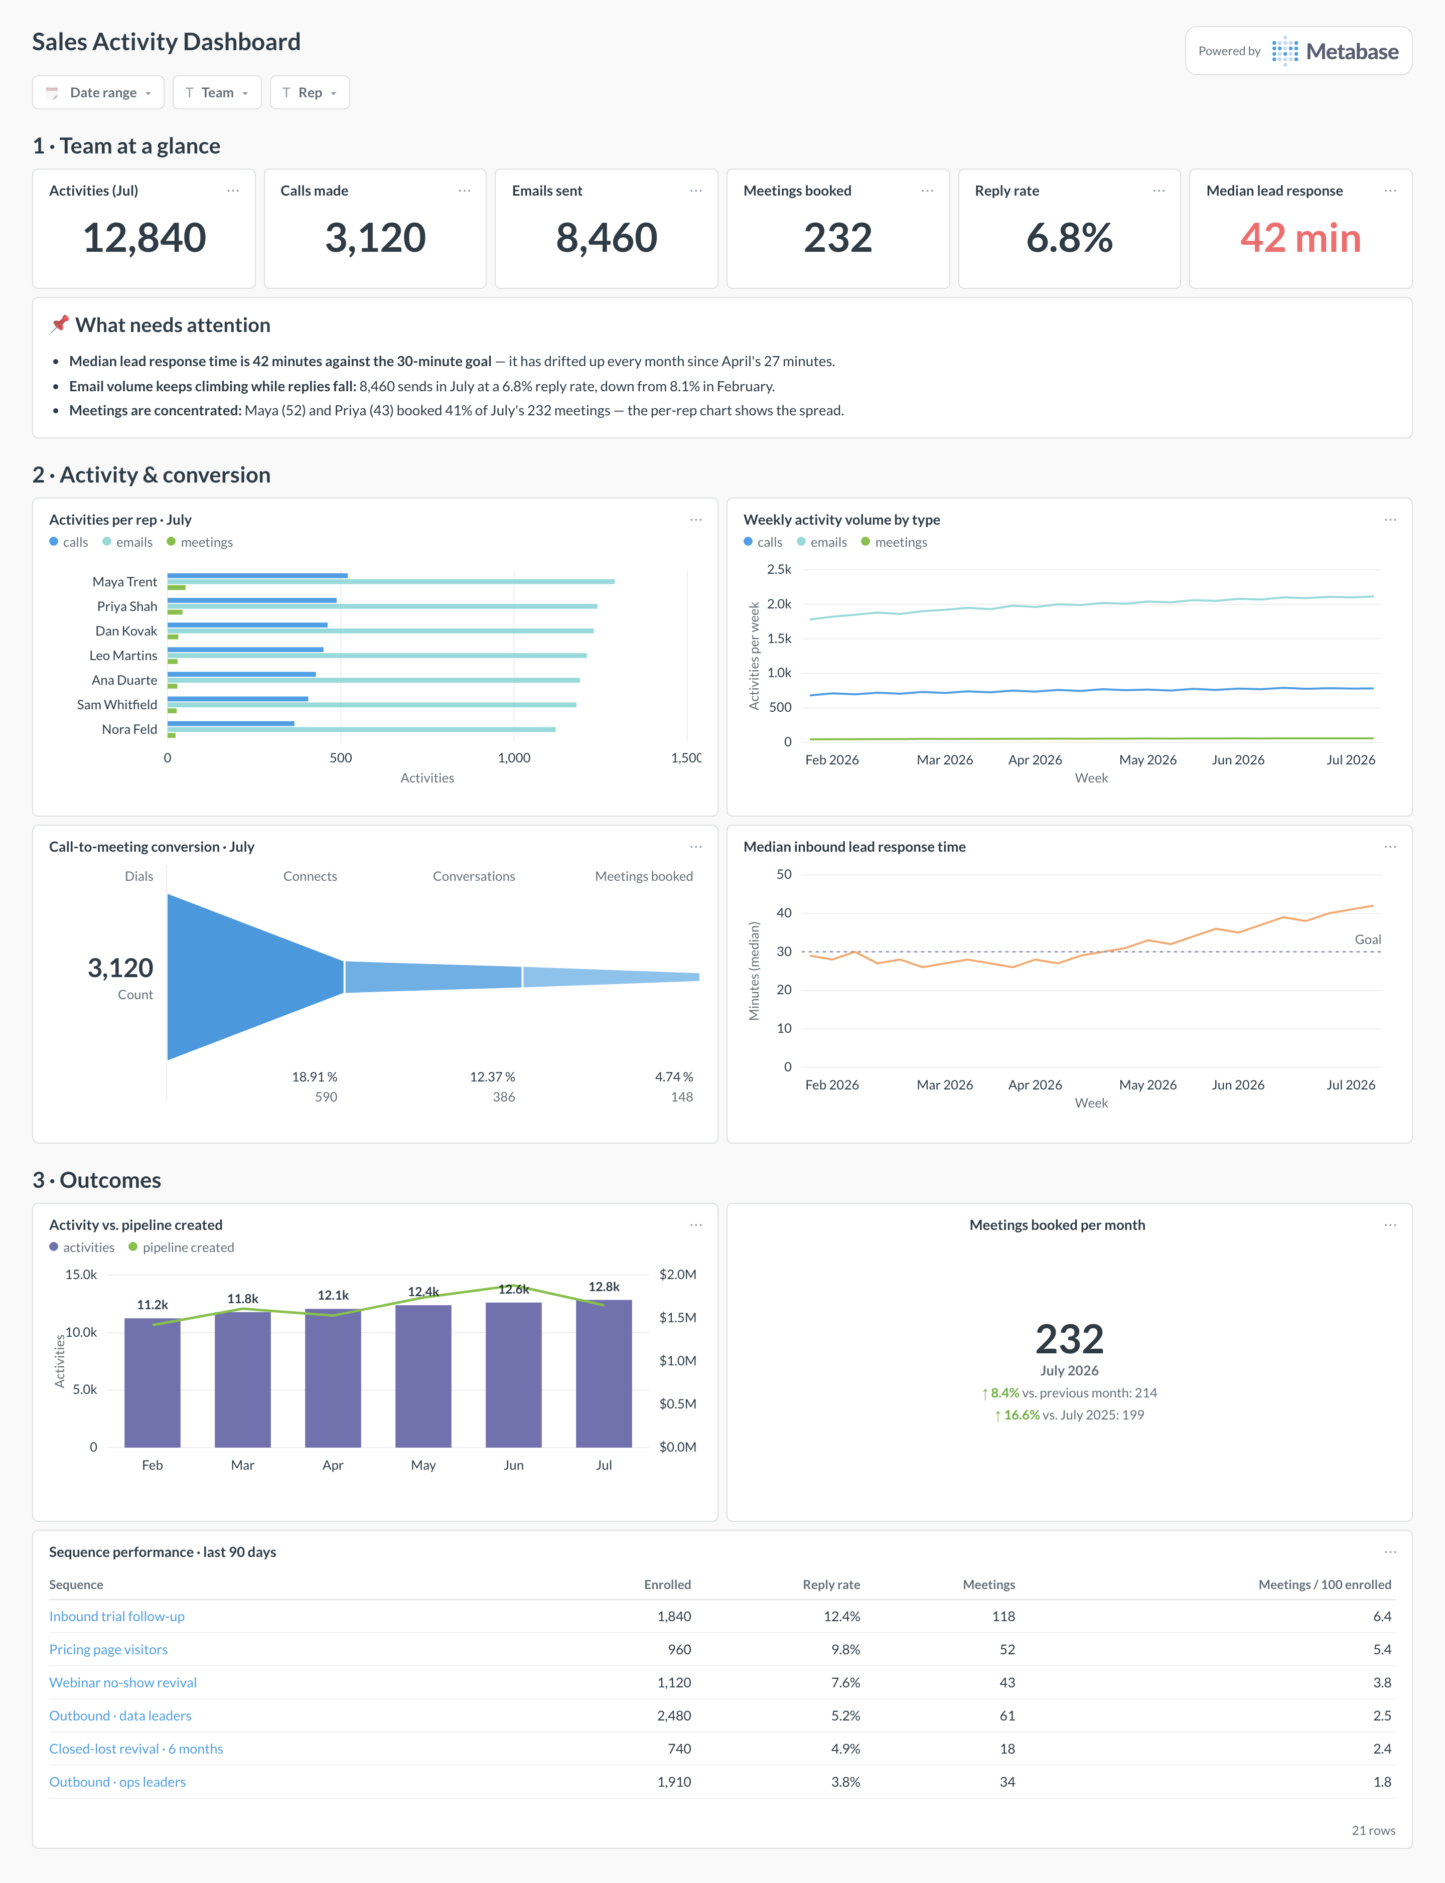
Task: Click the 3,120 Calls made value
Action: point(375,238)
